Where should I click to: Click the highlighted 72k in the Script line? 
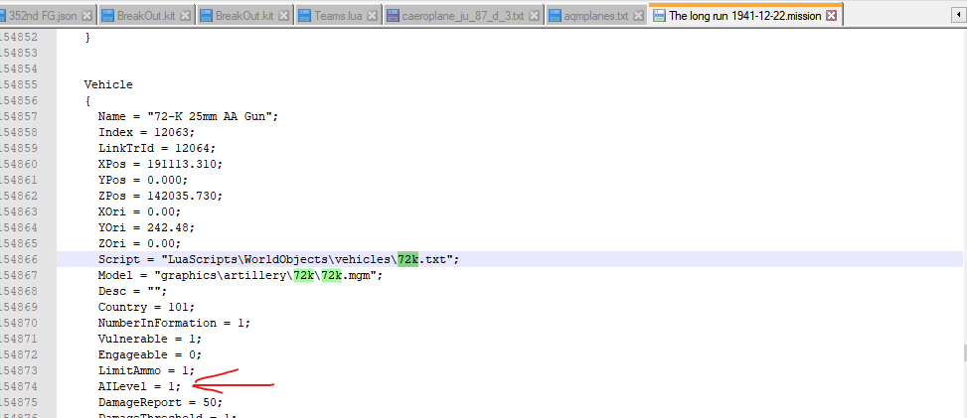click(407, 259)
